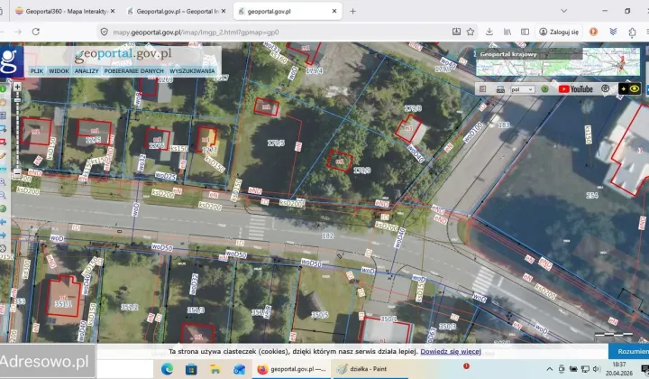Click the YouTube logo icon

(575, 89)
